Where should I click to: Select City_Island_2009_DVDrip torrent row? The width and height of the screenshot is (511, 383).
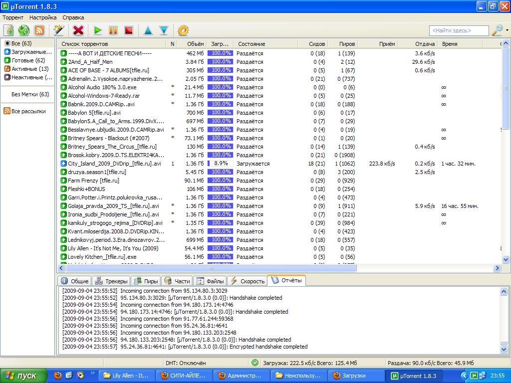(x=114, y=164)
